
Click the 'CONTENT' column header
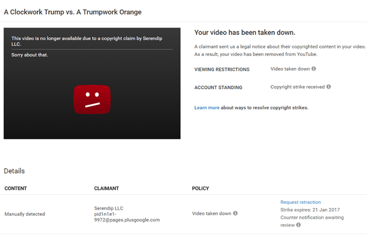click(x=15, y=188)
